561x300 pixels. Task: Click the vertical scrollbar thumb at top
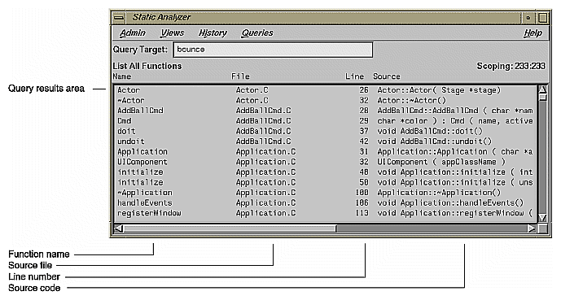click(542, 97)
